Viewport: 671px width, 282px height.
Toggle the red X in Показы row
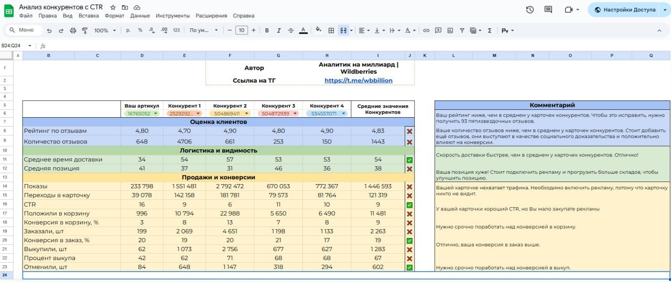tap(409, 187)
